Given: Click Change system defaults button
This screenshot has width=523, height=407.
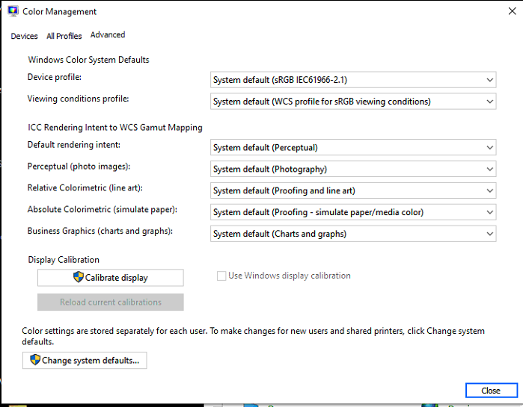Looking at the screenshot, I should pyautogui.click(x=85, y=361).
